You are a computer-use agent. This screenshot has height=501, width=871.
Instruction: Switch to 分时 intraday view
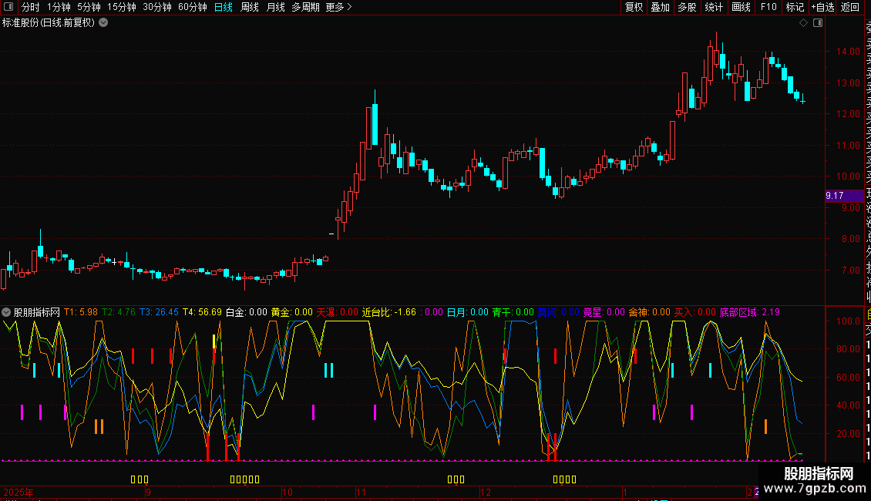[x=31, y=7]
